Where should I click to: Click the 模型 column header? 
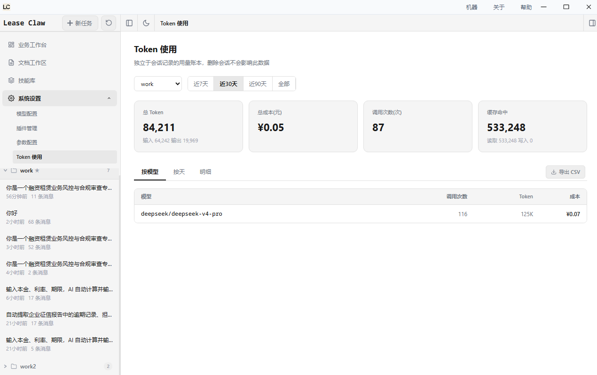click(x=146, y=197)
